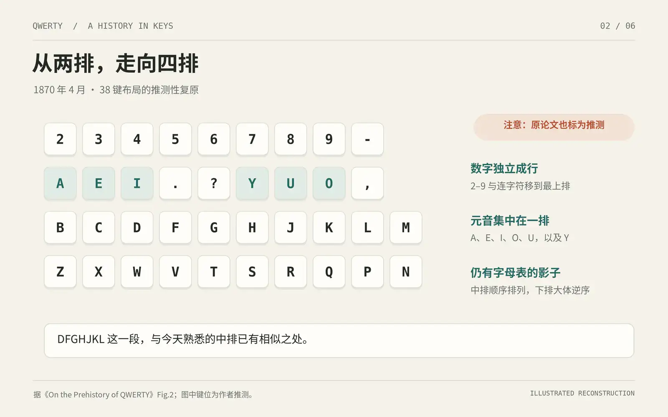The height and width of the screenshot is (417, 668).
Task: Click the M key
Action: click(x=406, y=227)
